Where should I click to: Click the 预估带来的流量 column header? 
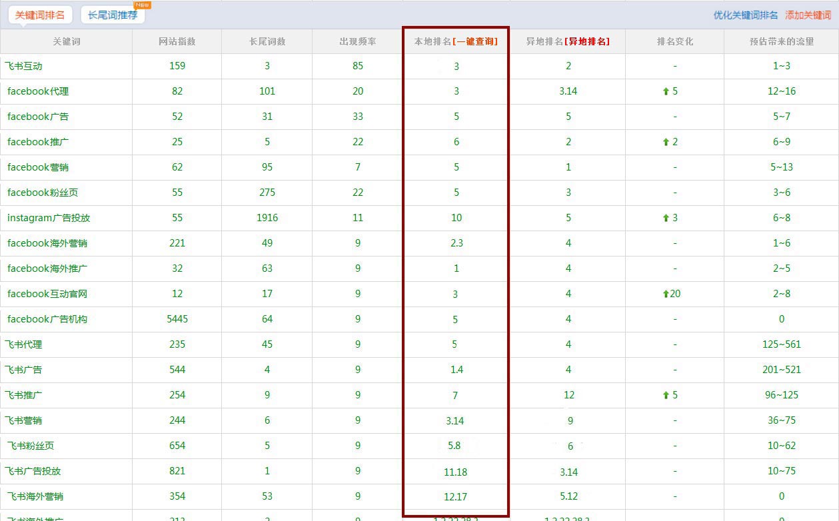(782, 41)
